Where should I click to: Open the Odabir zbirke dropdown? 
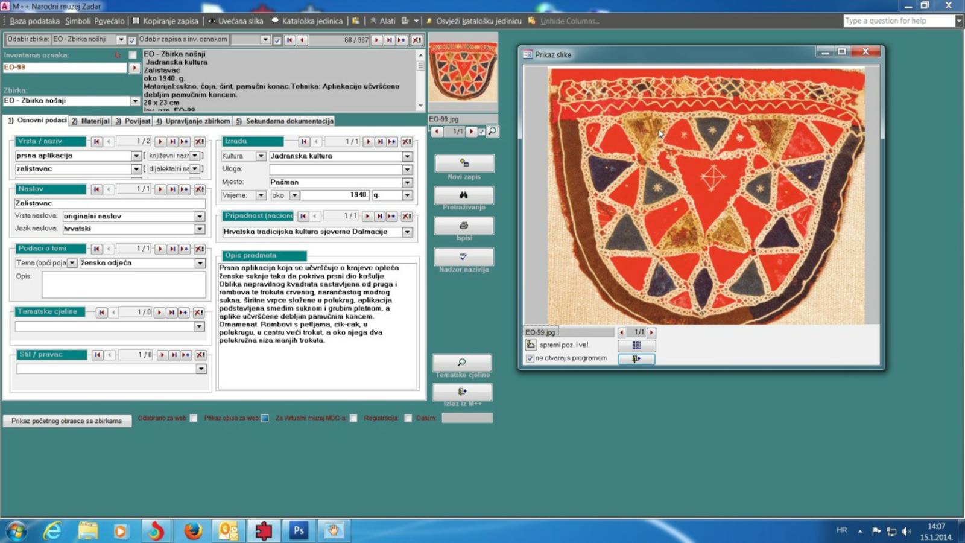(121, 39)
